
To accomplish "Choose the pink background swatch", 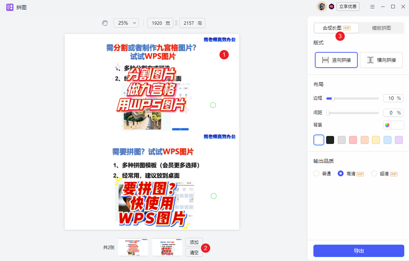I will tap(353, 140).
